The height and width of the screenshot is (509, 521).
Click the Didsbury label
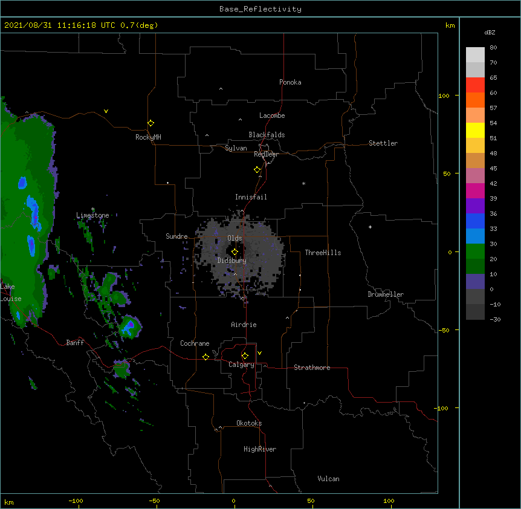[232, 261]
